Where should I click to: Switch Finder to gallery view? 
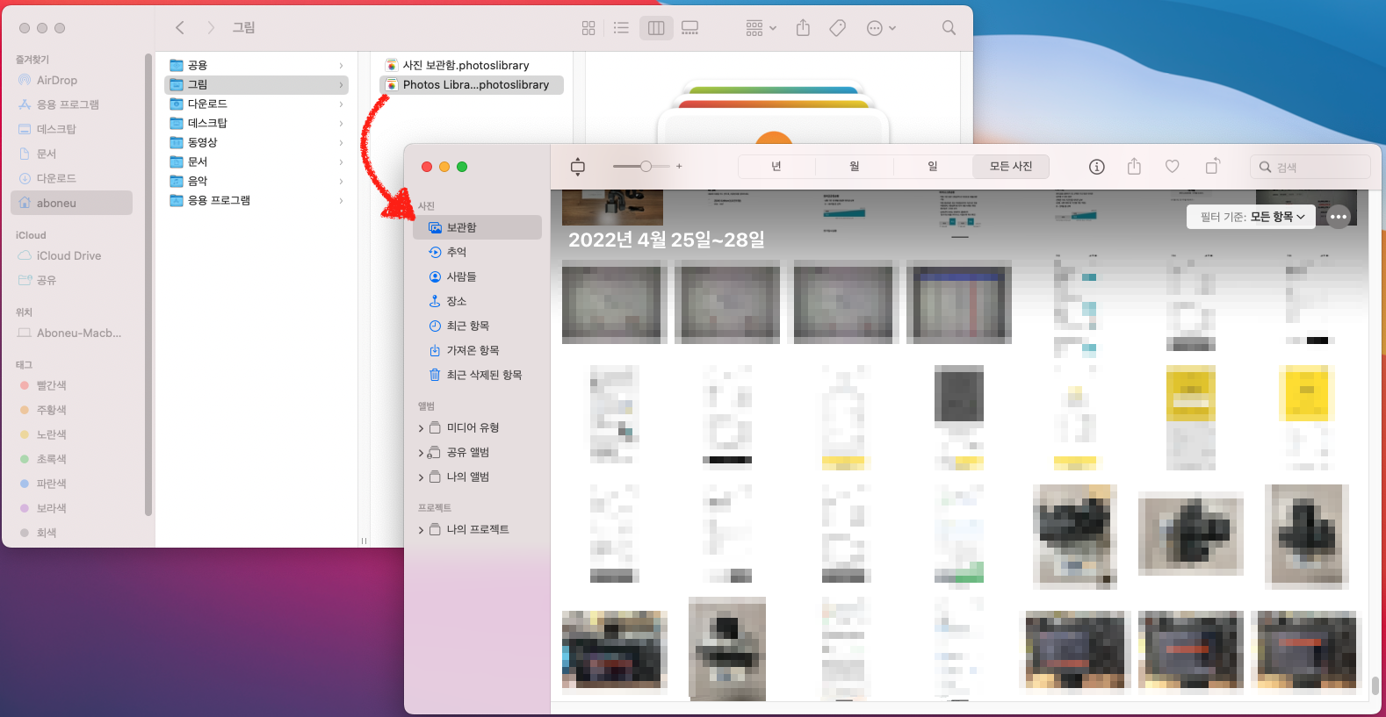(x=690, y=28)
